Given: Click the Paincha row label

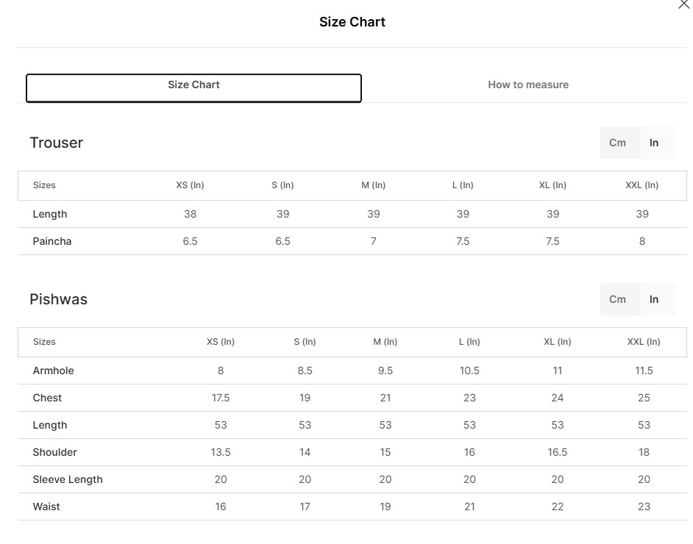Looking at the screenshot, I should 52,241.
